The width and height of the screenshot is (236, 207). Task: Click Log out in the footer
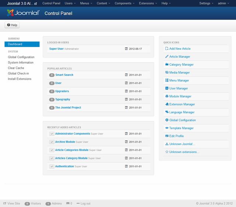click(84, 203)
